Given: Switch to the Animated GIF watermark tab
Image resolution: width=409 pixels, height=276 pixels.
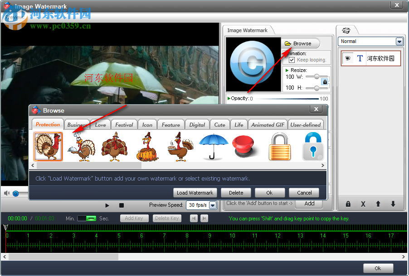Looking at the screenshot, I should [x=268, y=124].
